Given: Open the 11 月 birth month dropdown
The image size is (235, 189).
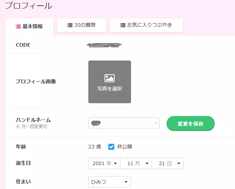Looking at the screenshot, I should pos(136,164).
